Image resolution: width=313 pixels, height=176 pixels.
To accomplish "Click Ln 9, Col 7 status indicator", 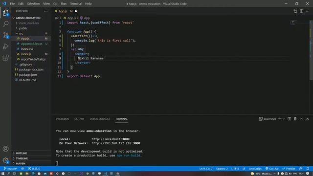I will tap(206, 169).
